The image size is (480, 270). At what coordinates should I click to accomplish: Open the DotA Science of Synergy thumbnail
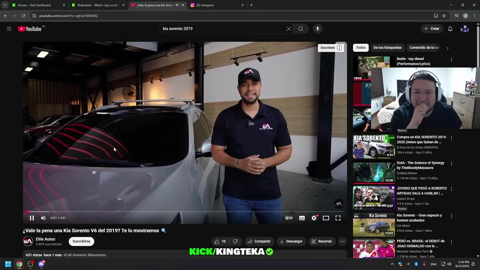click(x=374, y=172)
